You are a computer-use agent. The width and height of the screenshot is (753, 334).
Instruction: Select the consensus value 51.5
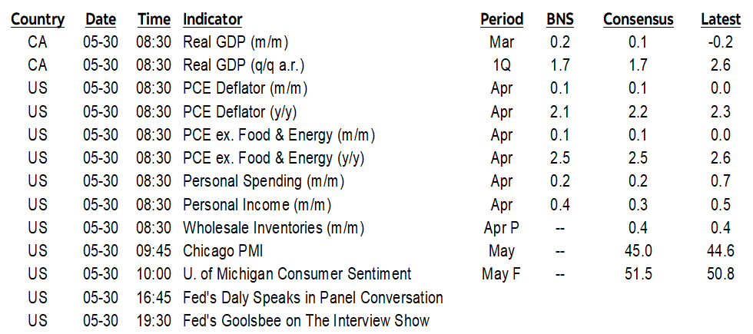click(x=637, y=274)
